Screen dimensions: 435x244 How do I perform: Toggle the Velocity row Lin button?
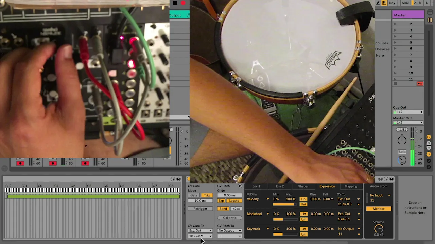pyautogui.click(x=303, y=199)
